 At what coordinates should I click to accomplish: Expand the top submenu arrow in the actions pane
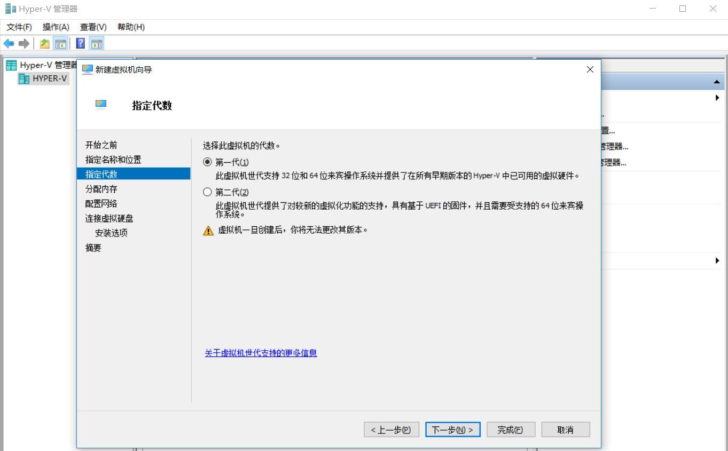pos(717,98)
